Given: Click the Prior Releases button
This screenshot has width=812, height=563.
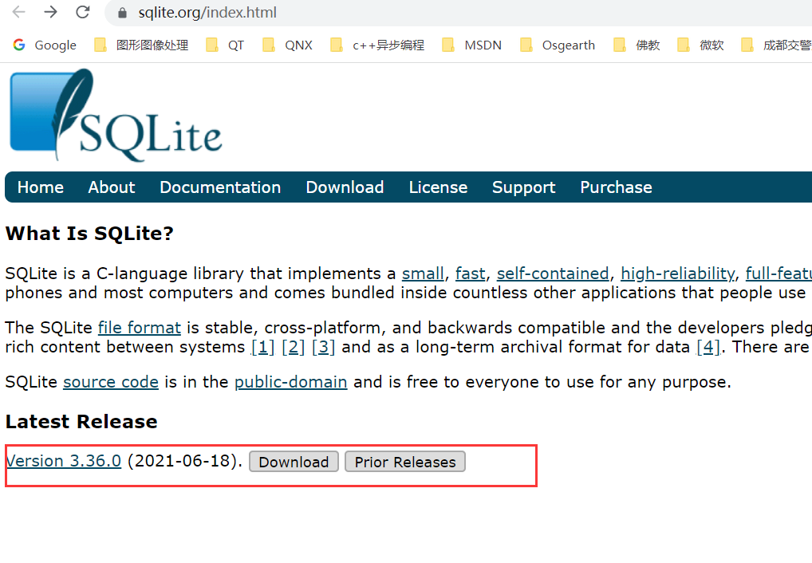Looking at the screenshot, I should pyautogui.click(x=405, y=462).
